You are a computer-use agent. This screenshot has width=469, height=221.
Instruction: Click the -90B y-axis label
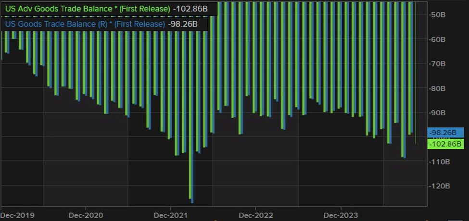pos(437,113)
